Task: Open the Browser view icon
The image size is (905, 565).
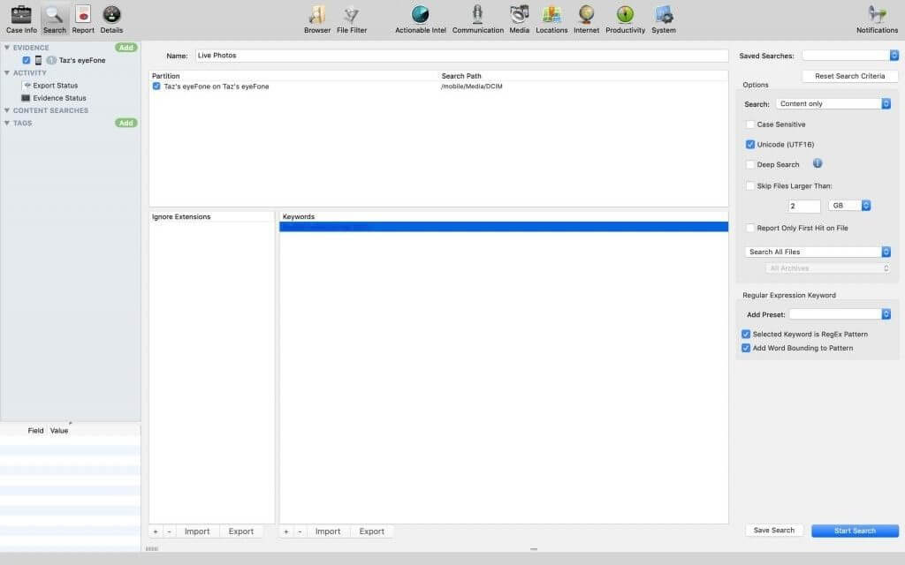Action: [x=316, y=15]
